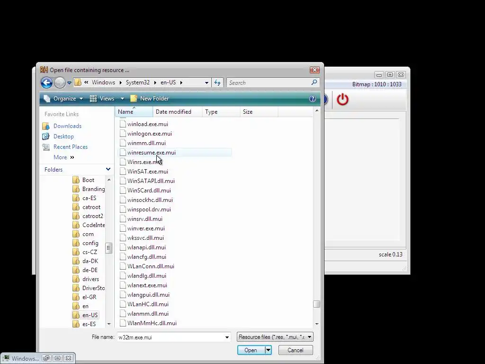
Task: Open the recent pages dropdown arrow
Action: 69,82
